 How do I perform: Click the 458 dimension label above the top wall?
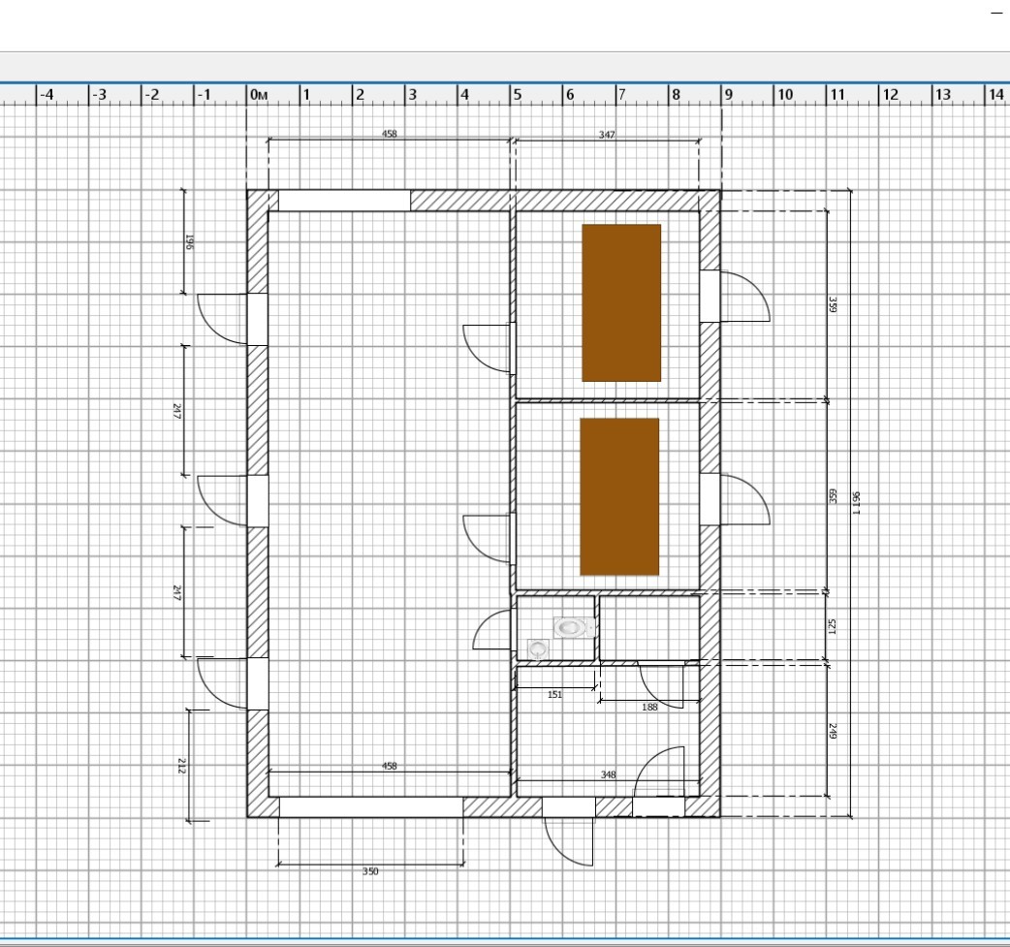point(389,134)
